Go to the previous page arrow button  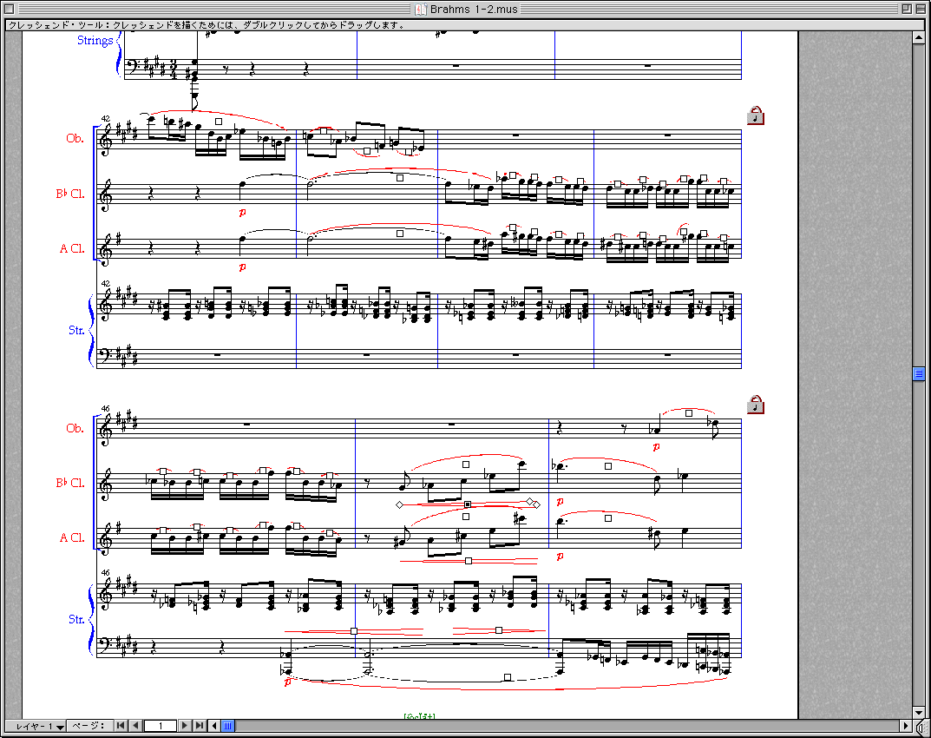coord(136,726)
